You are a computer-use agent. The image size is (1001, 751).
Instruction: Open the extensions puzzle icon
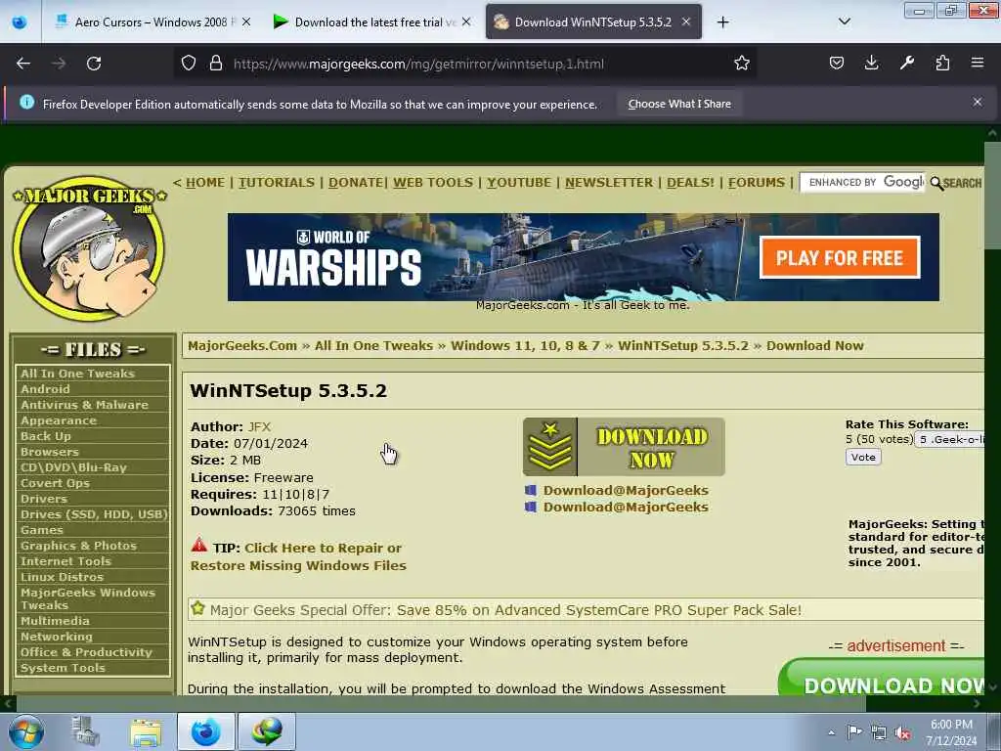tap(942, 64)
